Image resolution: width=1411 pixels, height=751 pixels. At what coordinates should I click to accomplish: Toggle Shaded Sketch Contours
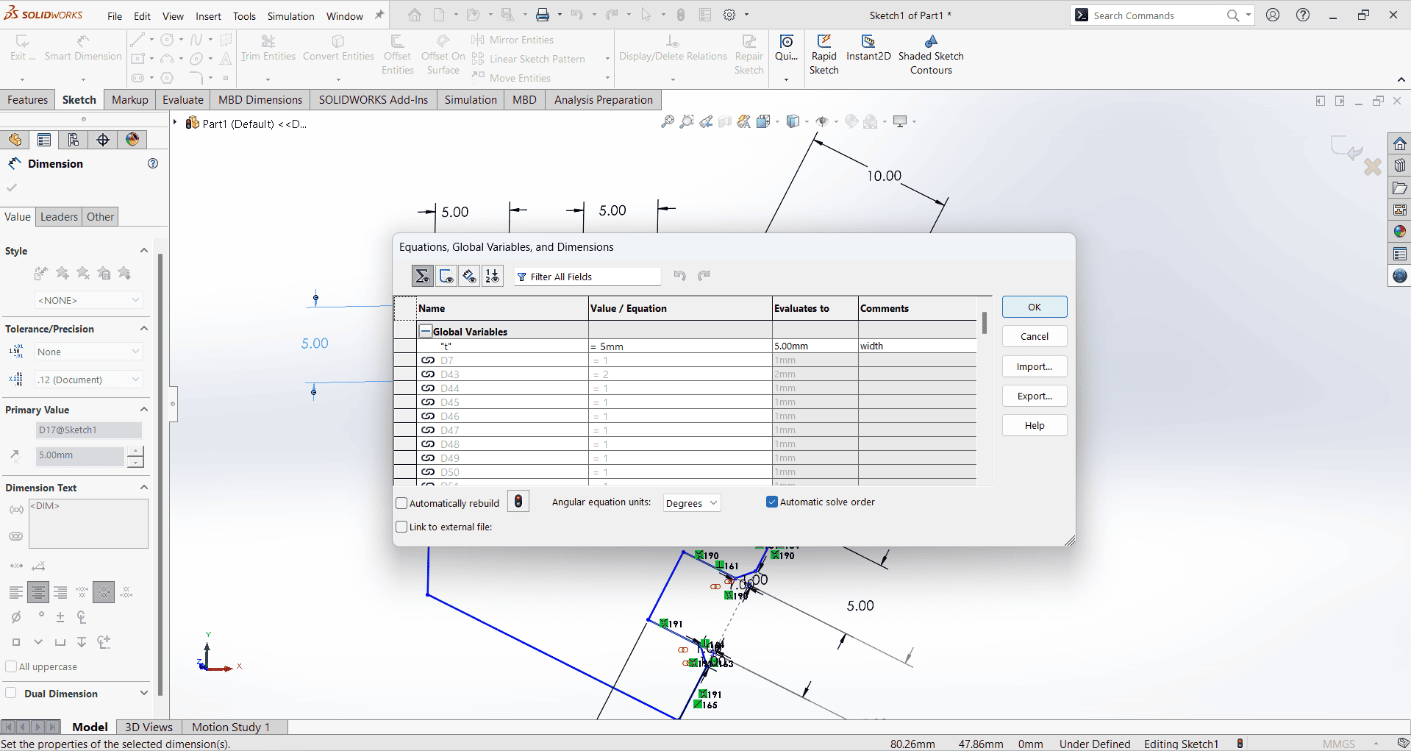(931, 55)
